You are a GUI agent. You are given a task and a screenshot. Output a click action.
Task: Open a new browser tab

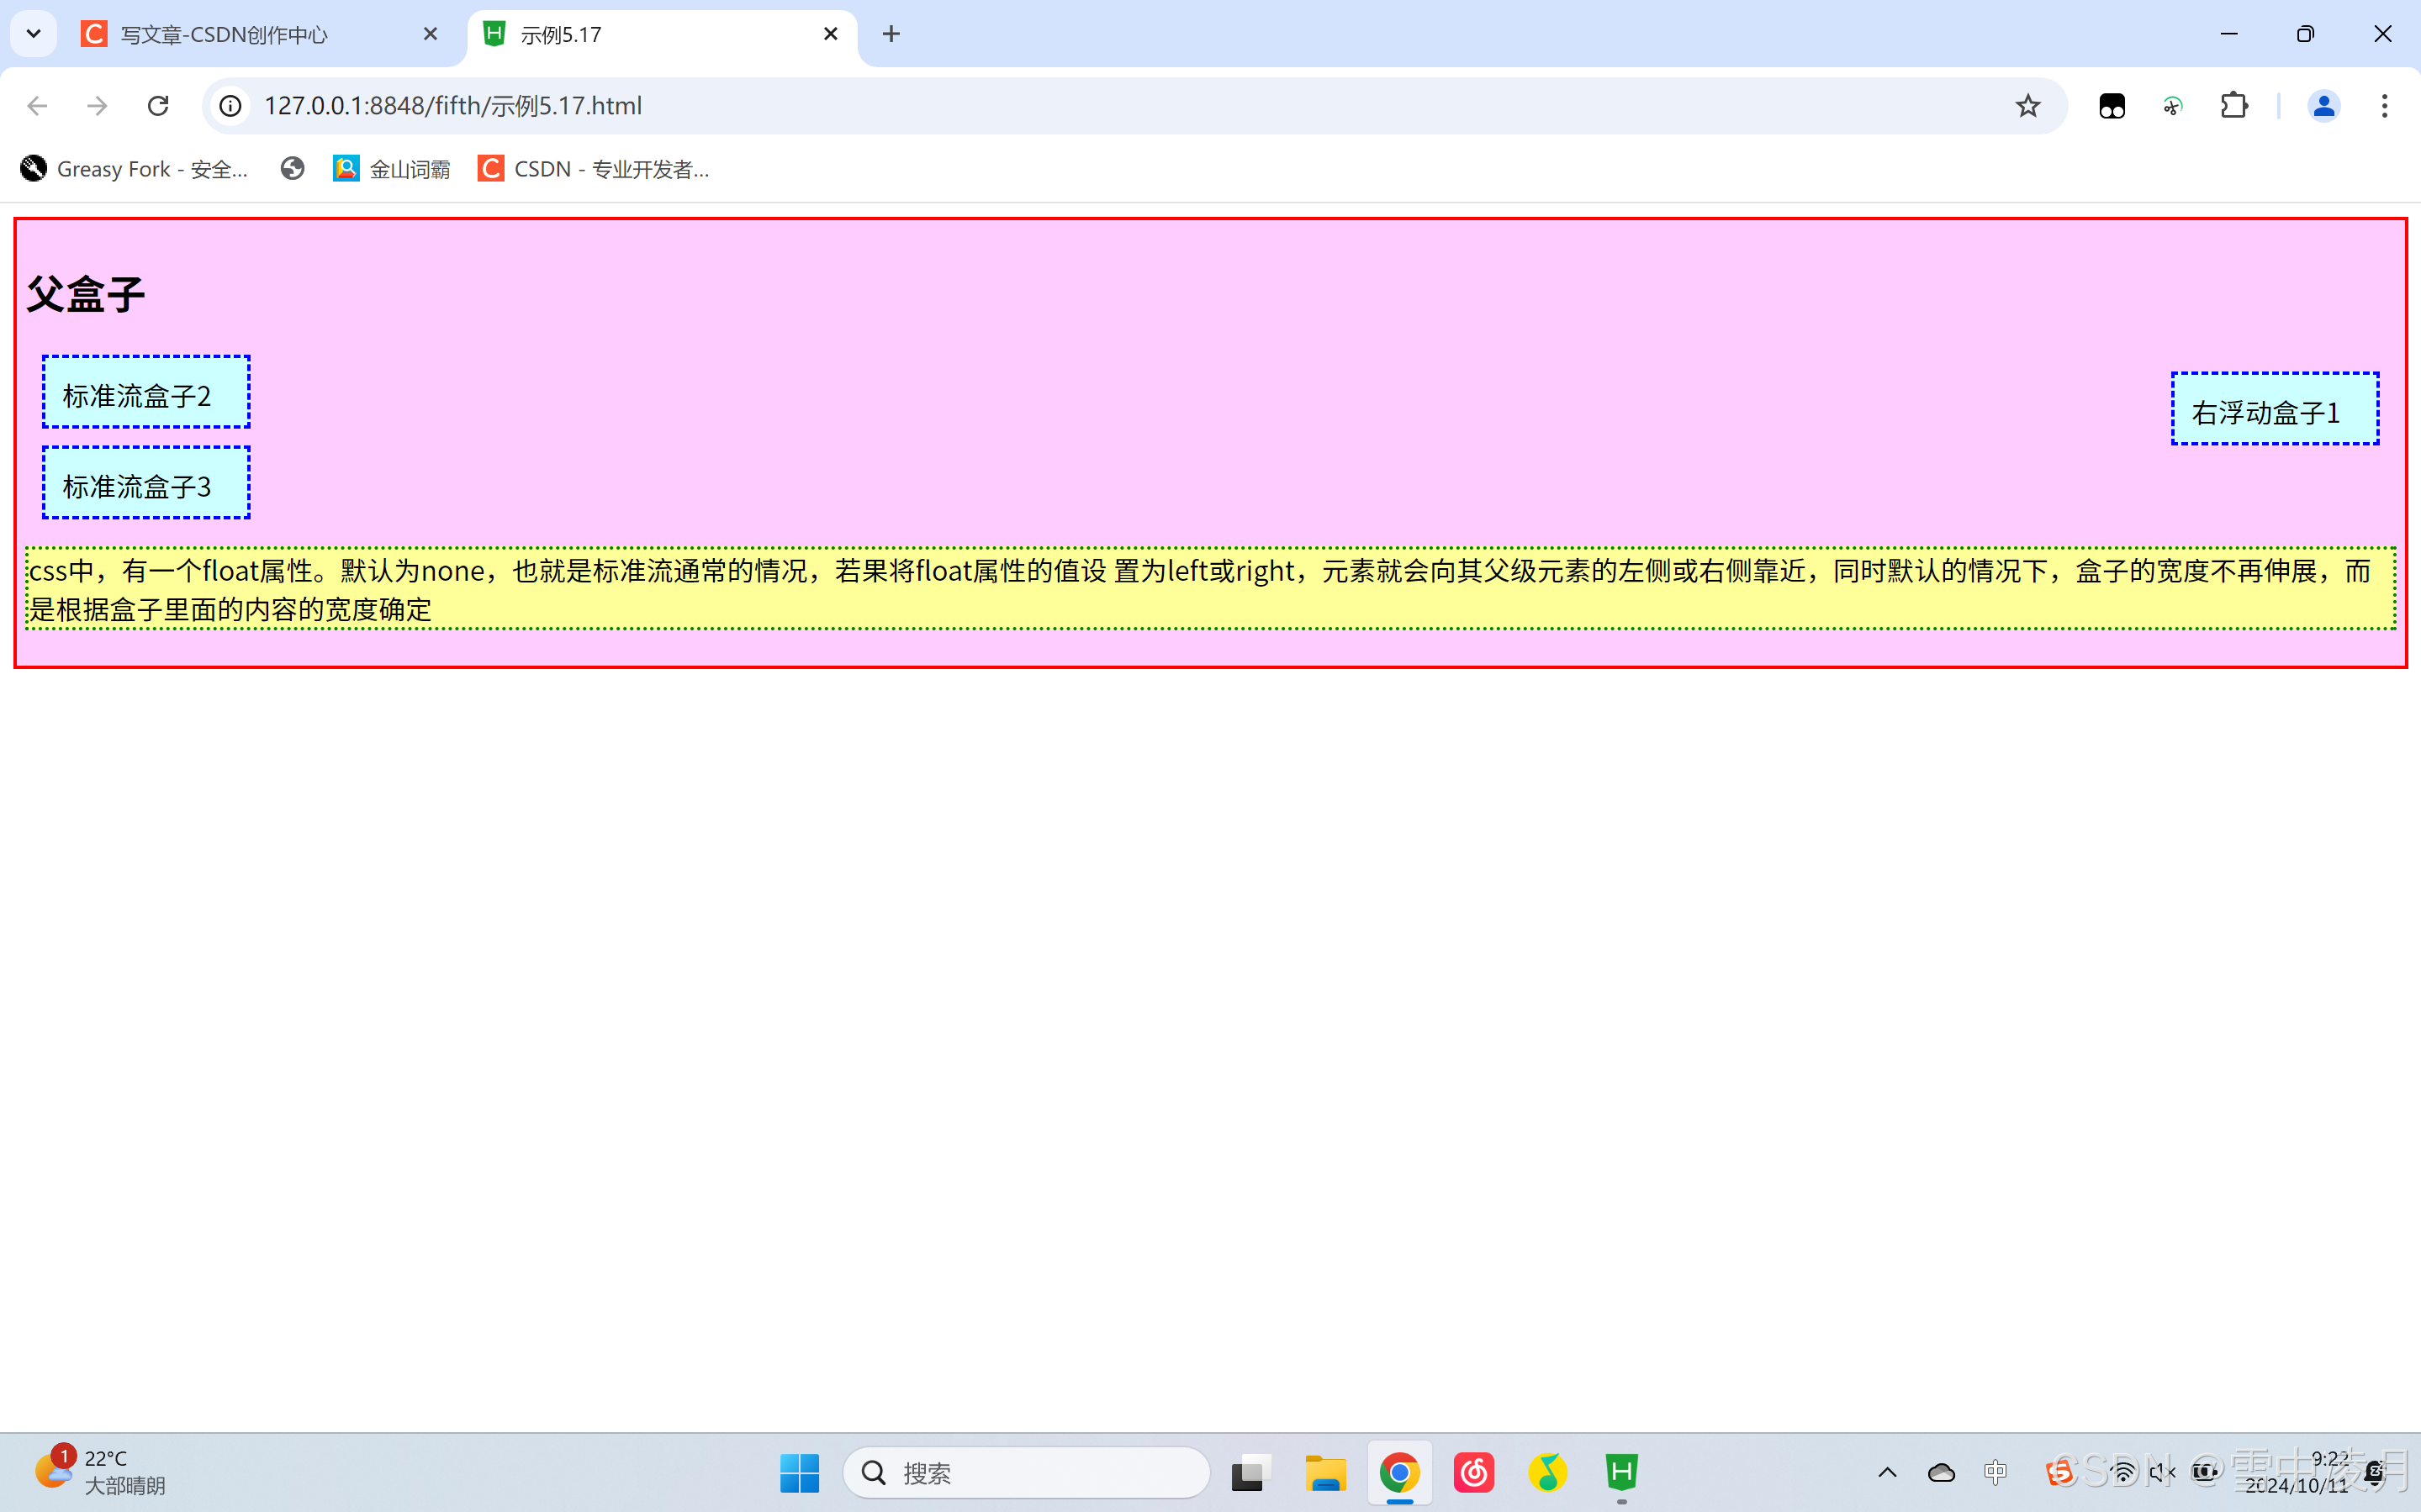tap(891, 34)
